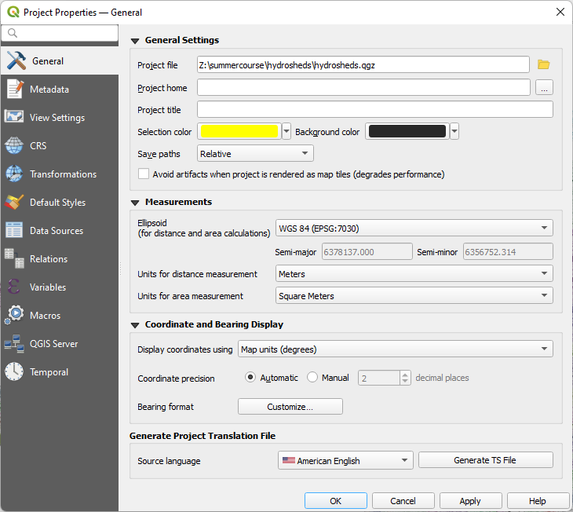Click the Metadata notepad icon
573x512 pixels.
click(15, 89)
